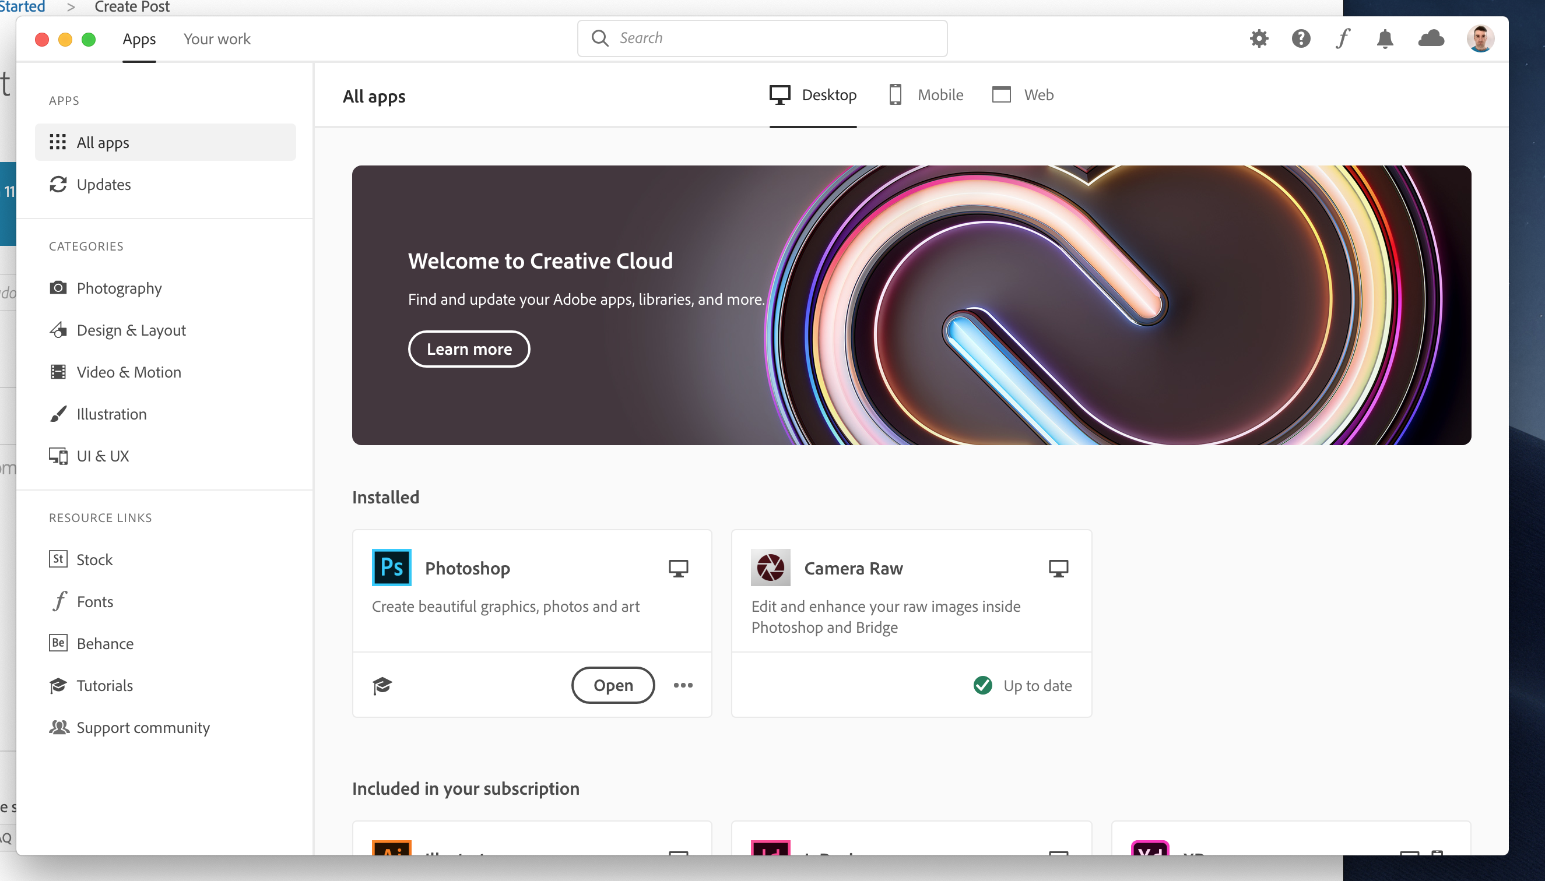Click the notifications bell icon
This screenshot has width=1545, height=881.
1386,38
